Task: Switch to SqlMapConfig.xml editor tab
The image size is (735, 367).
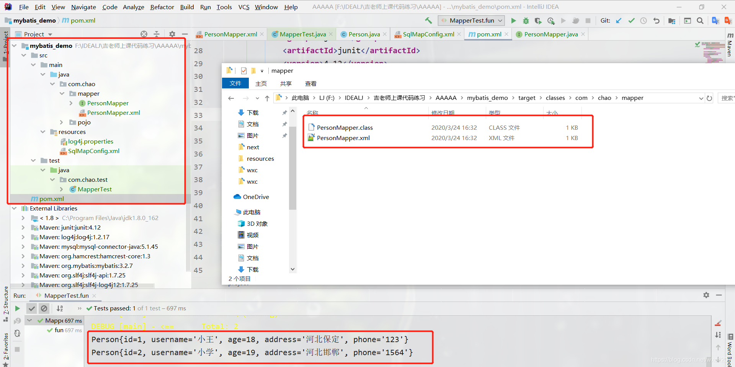Action: point(428,34)
